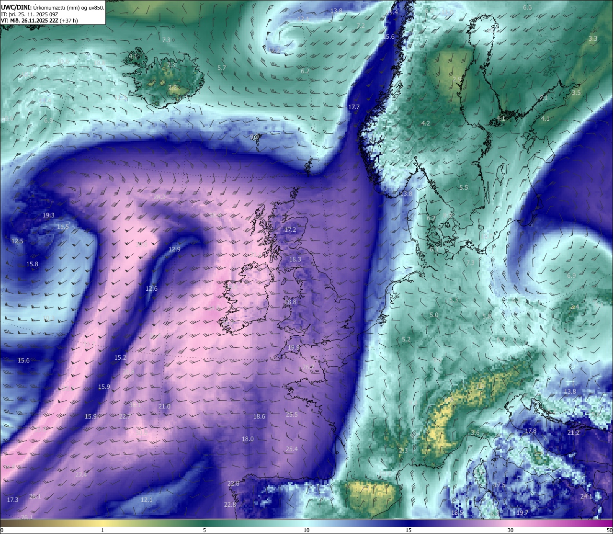Click the colorbar tick labeled 5

pyautogui.click(x=204, y=530)
